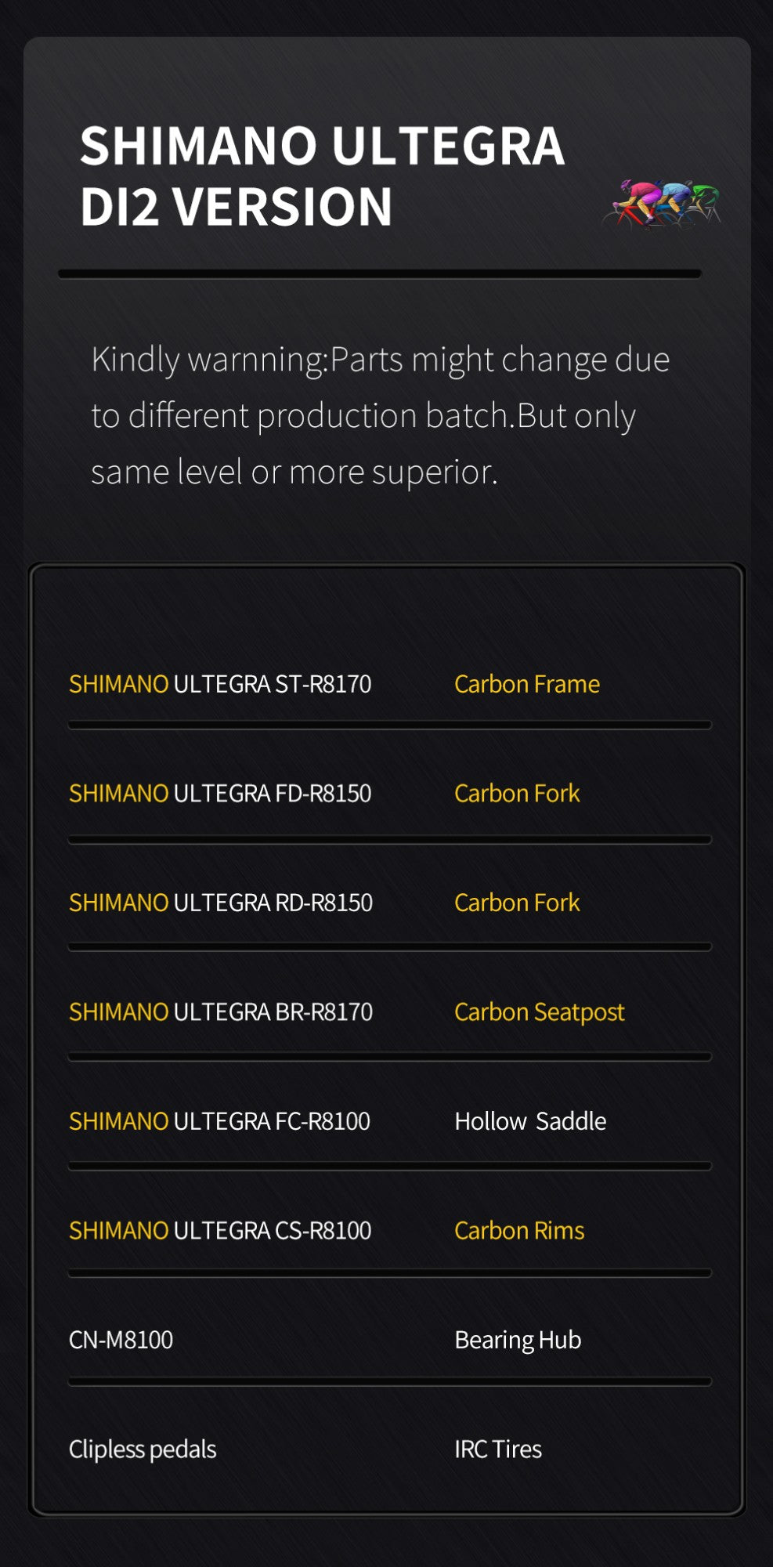This screenshot has height=1567, width=773.
Task: Click the Carbon Rims label
Action: (x=519, y=1231)
